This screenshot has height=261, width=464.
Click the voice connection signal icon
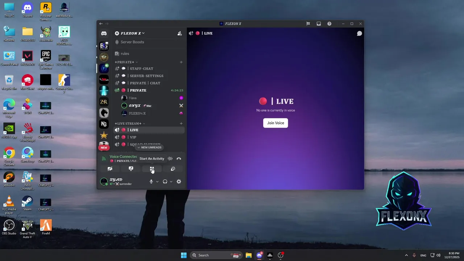(x=104, y=158)
